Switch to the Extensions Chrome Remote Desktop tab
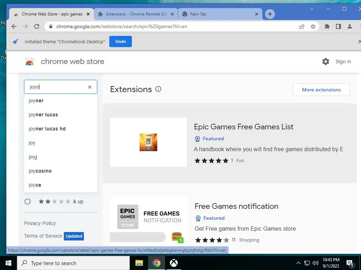Image resolution: width=361 pixels, height=270 pixels. click(136, 14)
